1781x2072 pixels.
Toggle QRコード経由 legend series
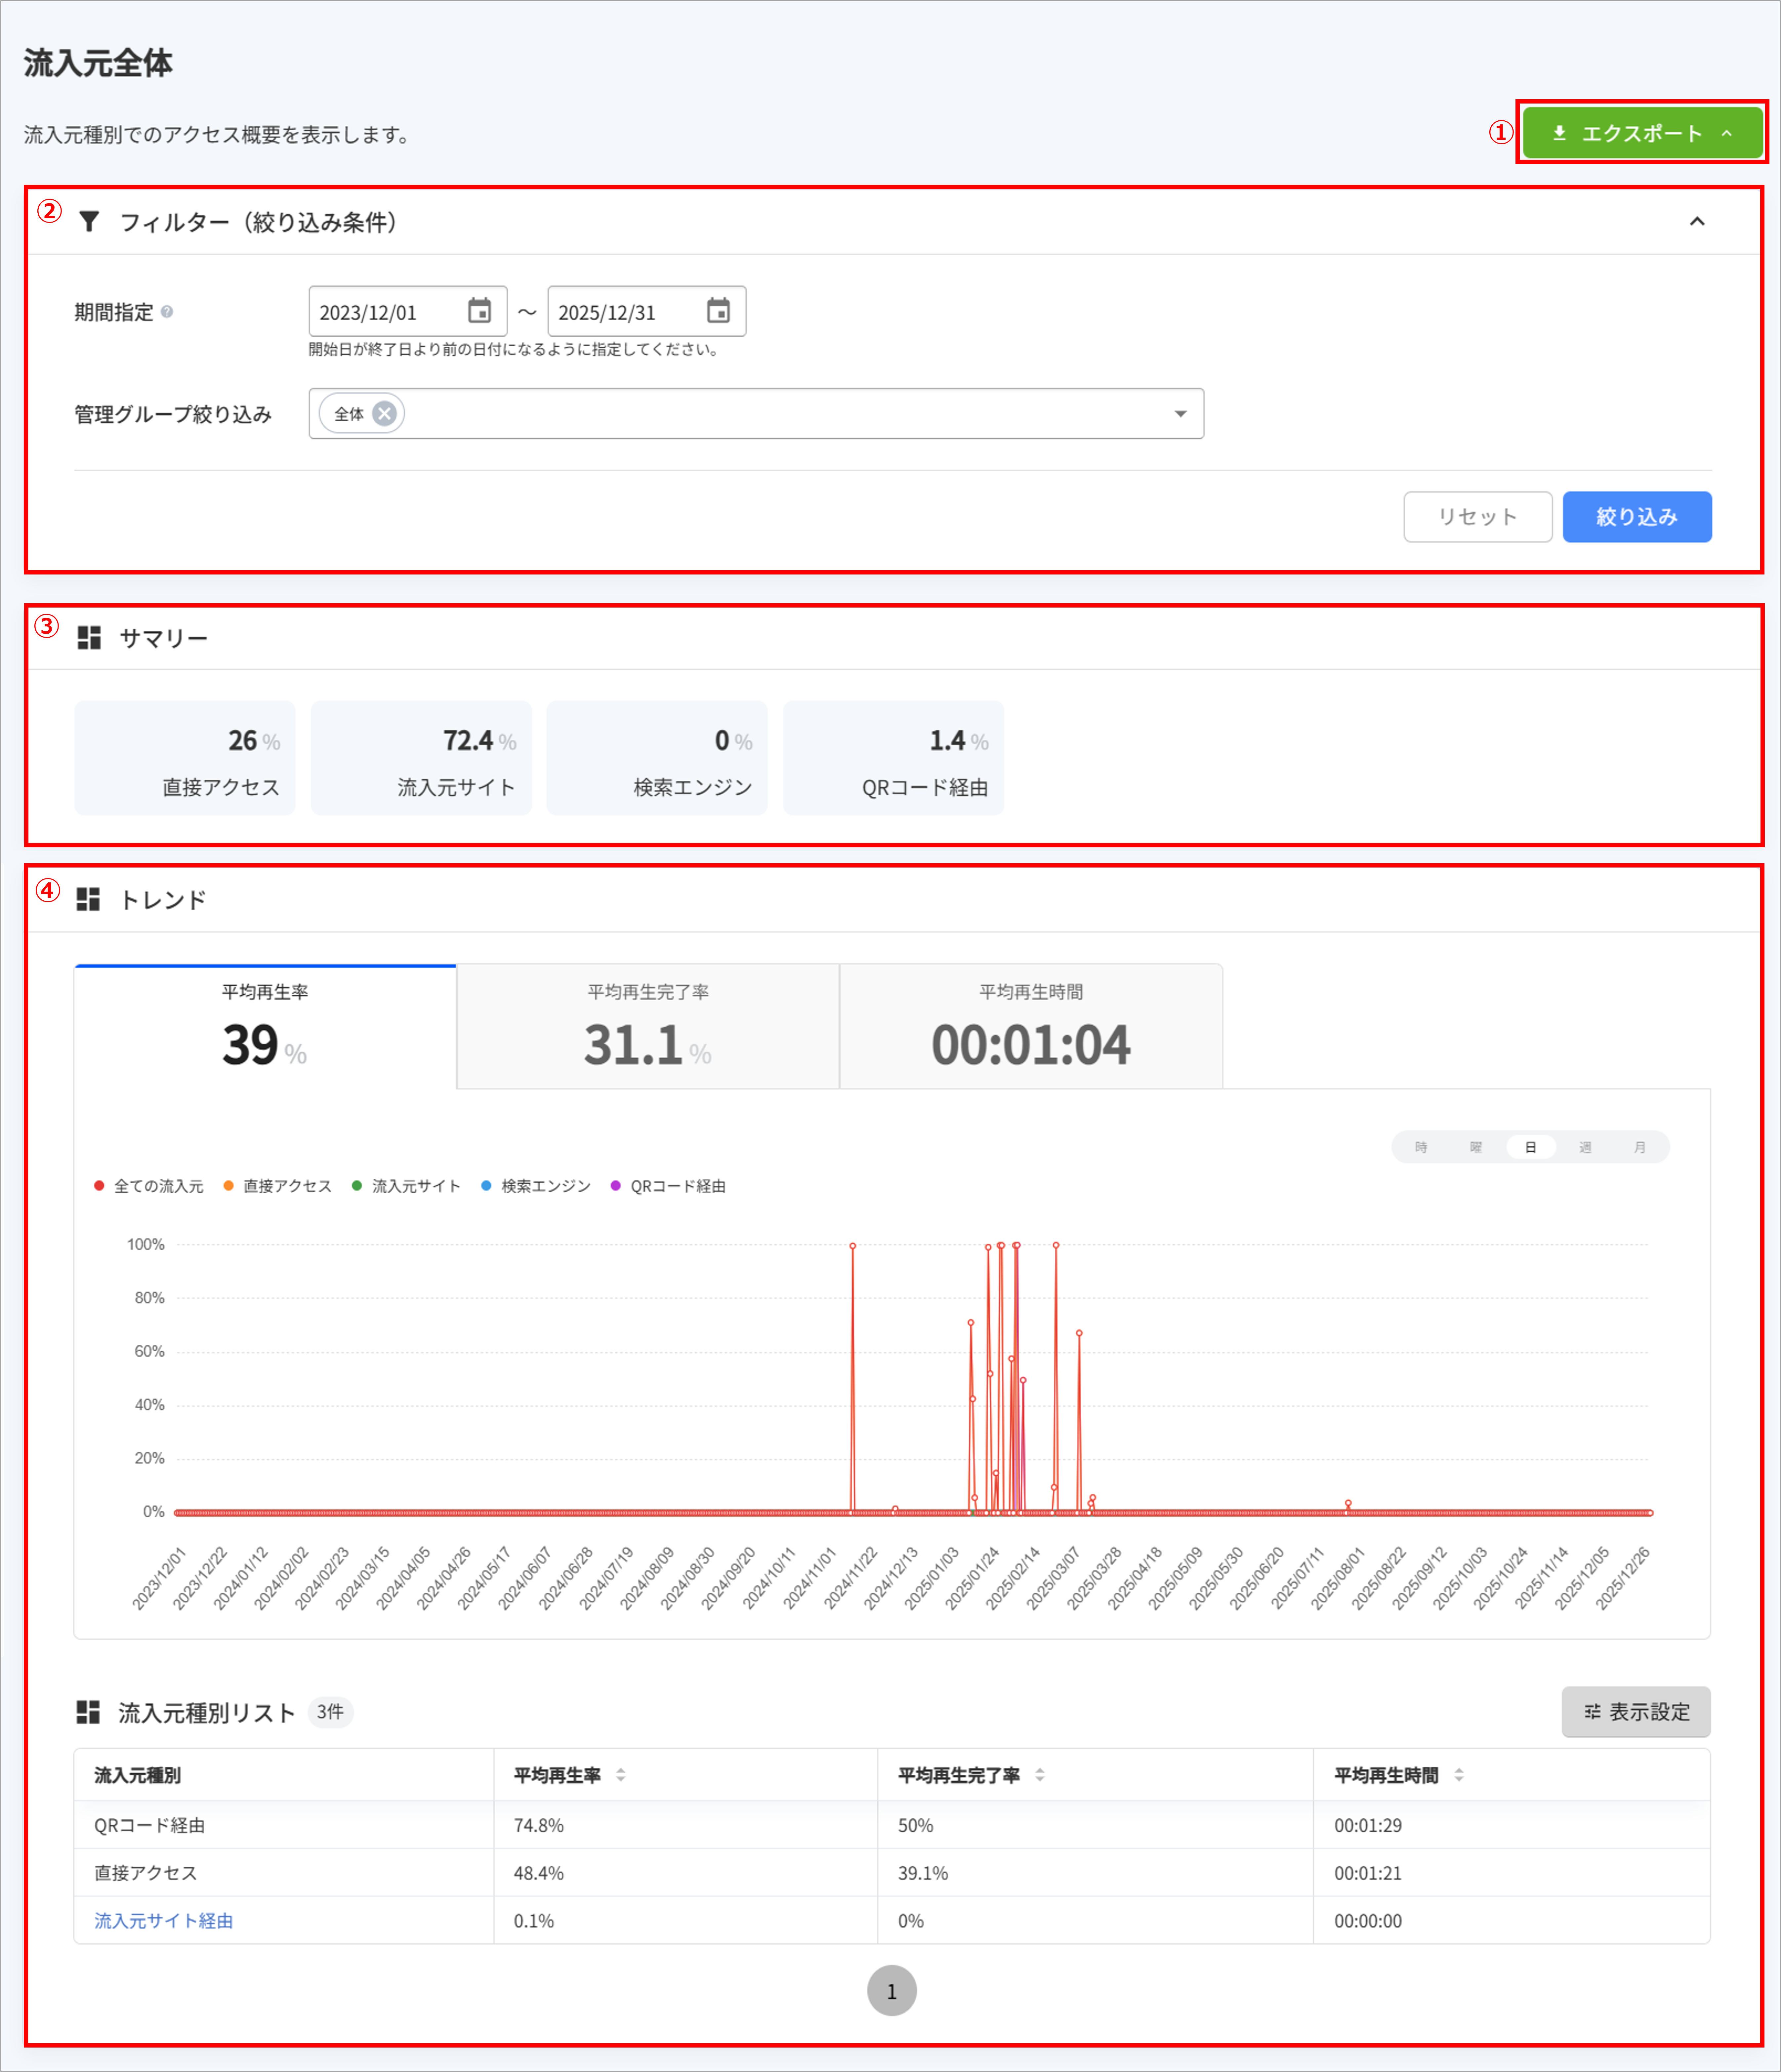(x=668, y=1186)
